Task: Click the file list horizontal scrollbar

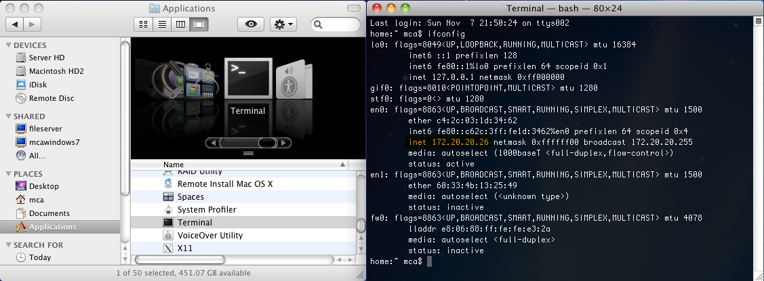Action: 180,259
